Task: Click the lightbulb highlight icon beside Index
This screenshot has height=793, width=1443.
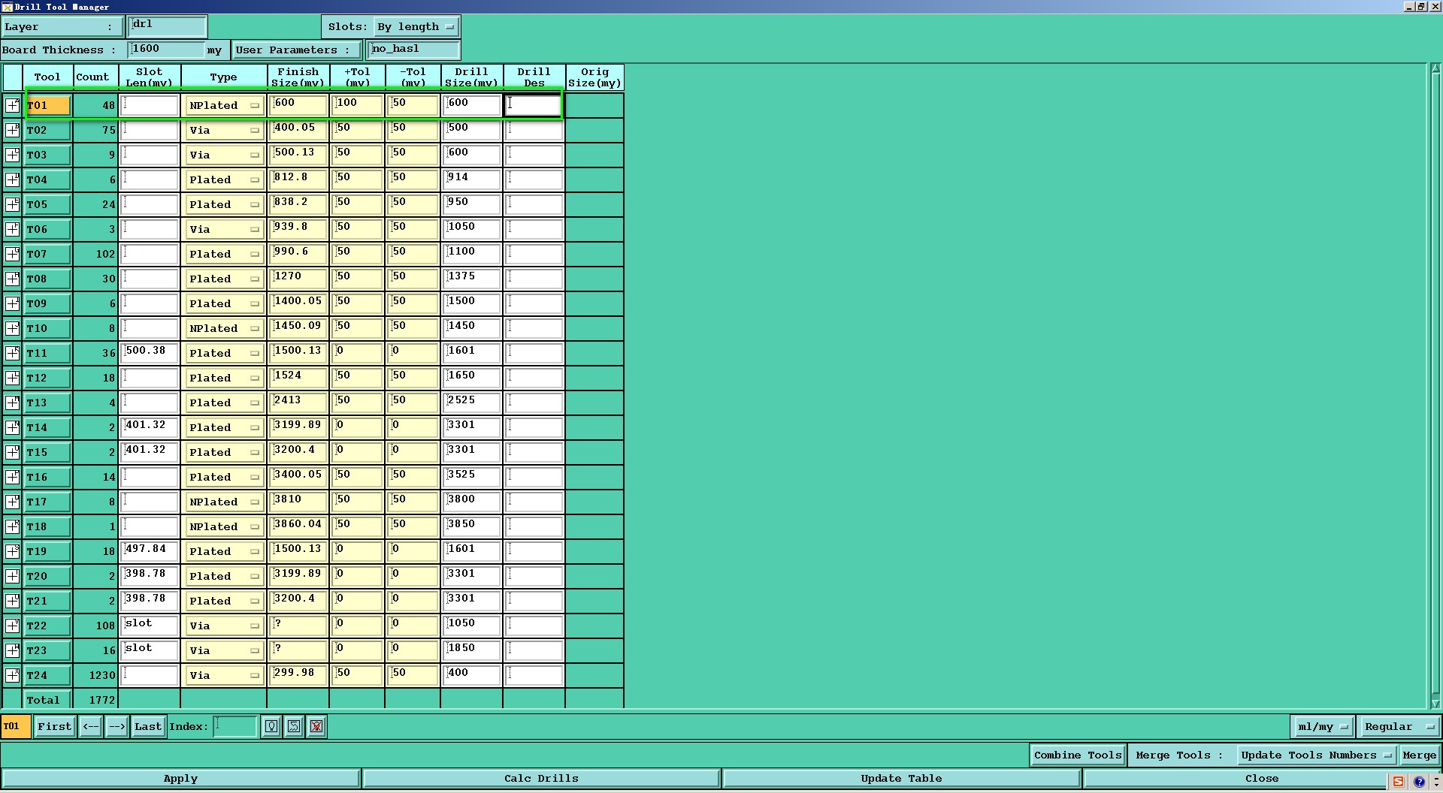Action: [271, 726]
